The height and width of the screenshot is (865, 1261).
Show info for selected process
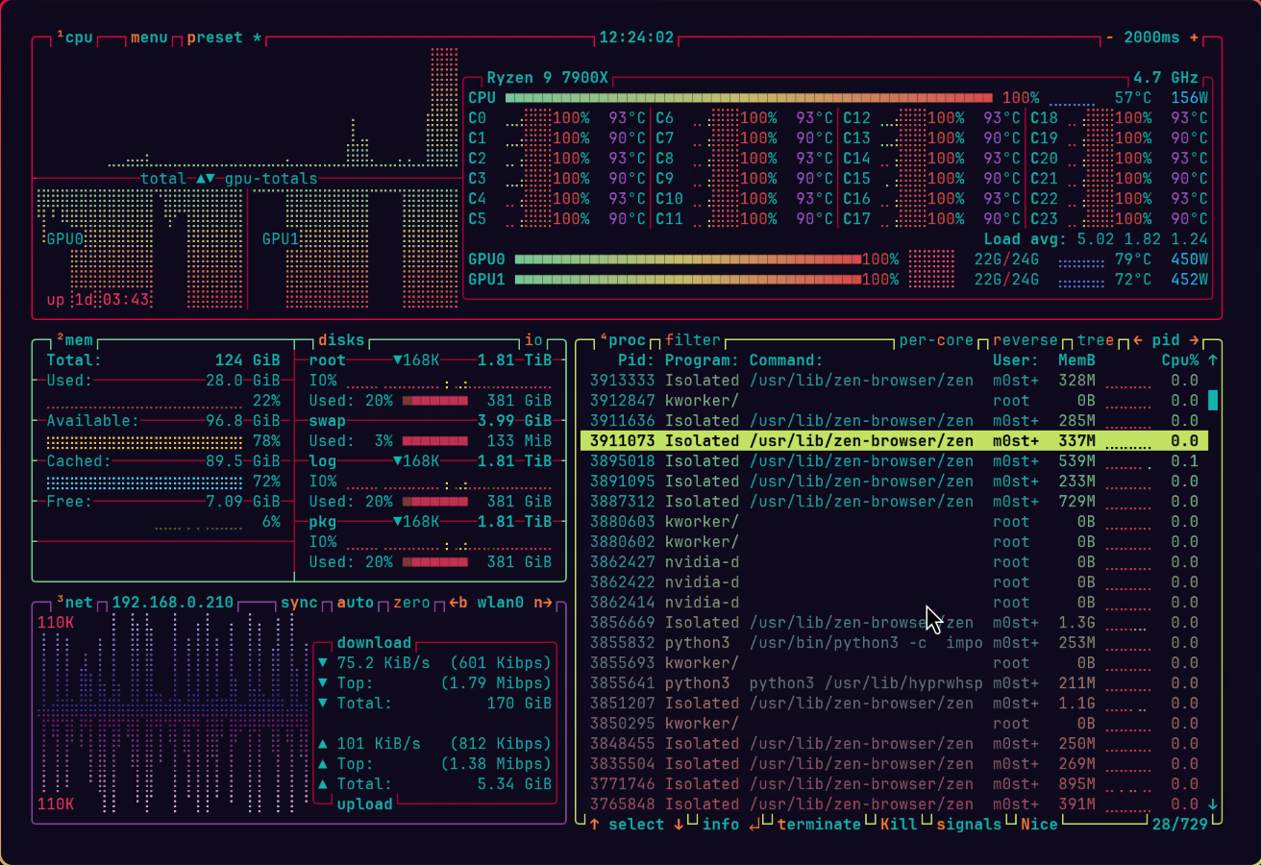[x=721, y=824]
